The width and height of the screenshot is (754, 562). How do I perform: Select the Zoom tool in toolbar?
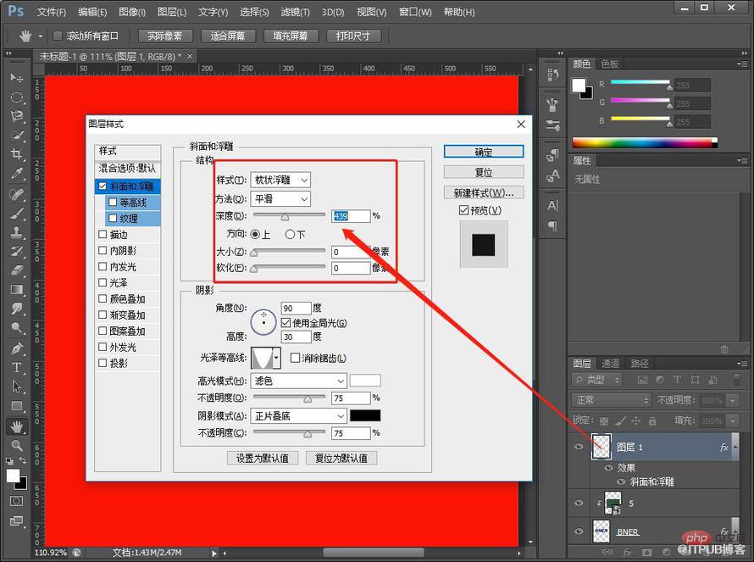point(17,445)
